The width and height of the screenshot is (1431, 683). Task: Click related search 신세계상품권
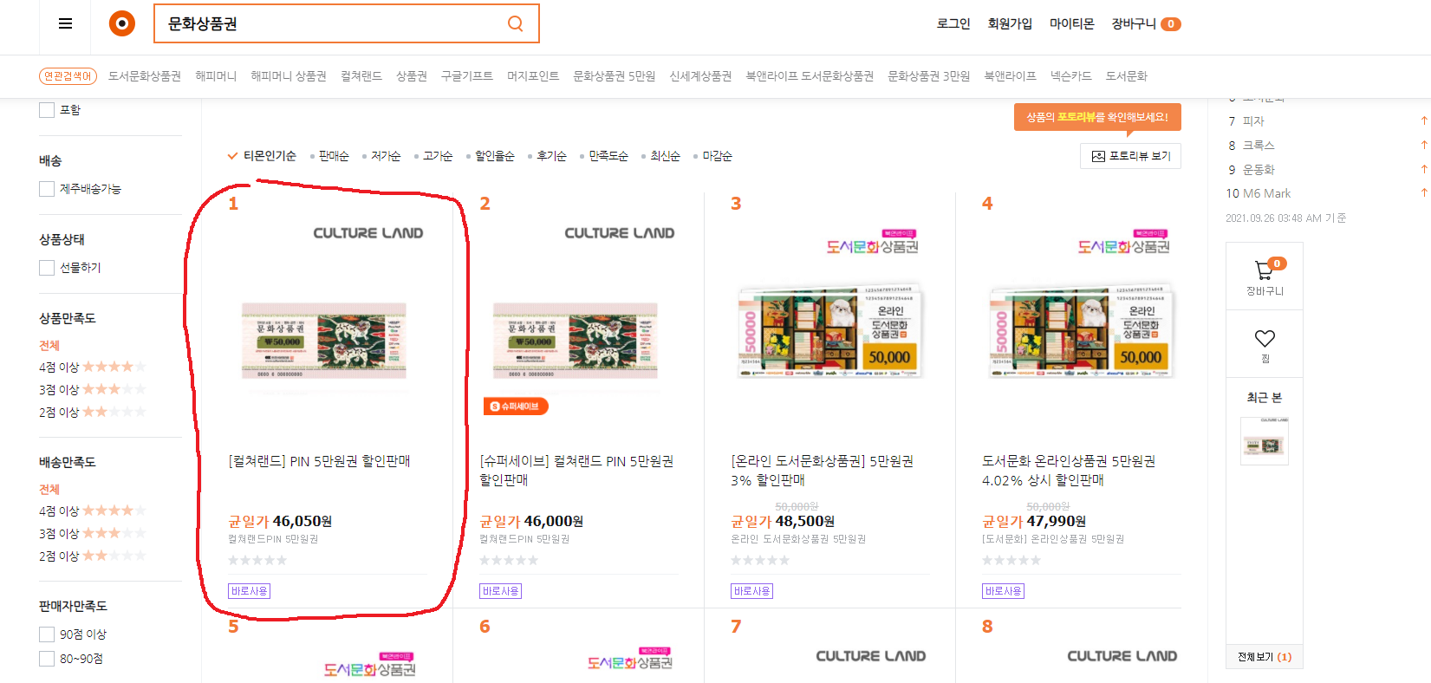pyautogui.click(x=700, y=76)
